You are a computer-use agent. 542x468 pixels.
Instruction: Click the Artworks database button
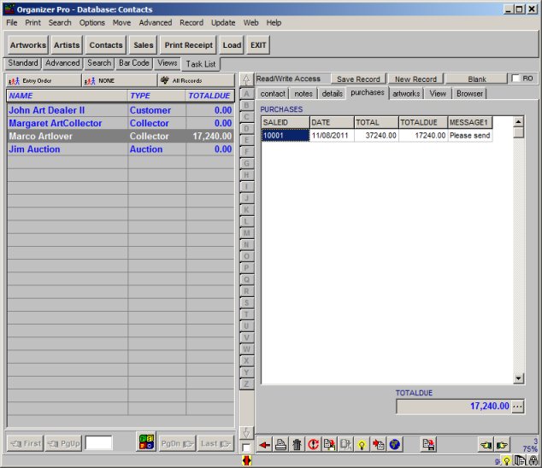(27, 45)
